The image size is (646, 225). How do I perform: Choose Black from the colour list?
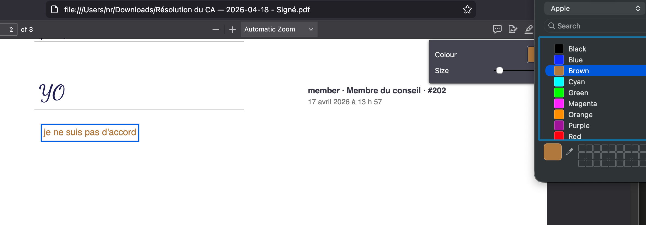click(577, 49)
